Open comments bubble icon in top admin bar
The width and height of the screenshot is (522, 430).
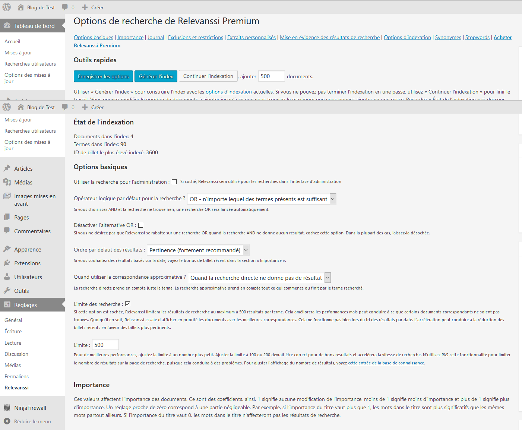pyautogui.click(x=65, y=7)
